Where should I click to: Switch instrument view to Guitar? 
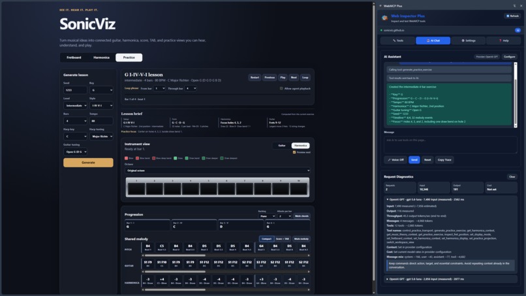pos(282,146)
